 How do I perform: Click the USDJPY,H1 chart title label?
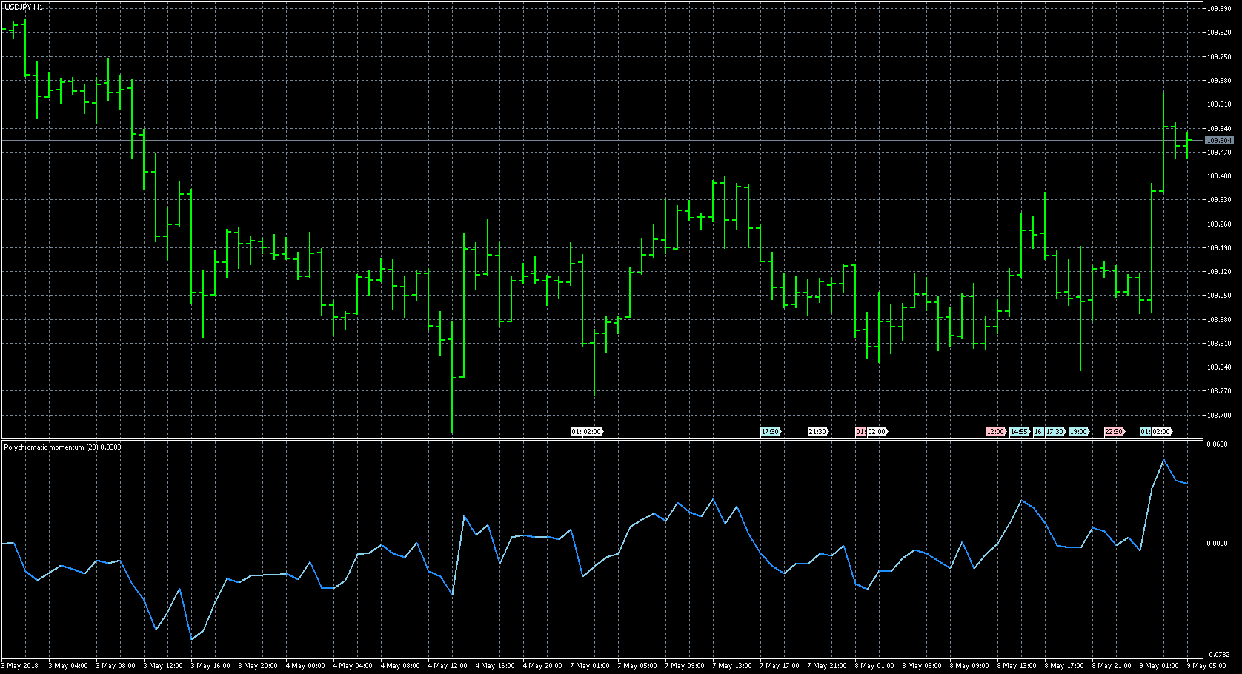[x=23, y=7]
